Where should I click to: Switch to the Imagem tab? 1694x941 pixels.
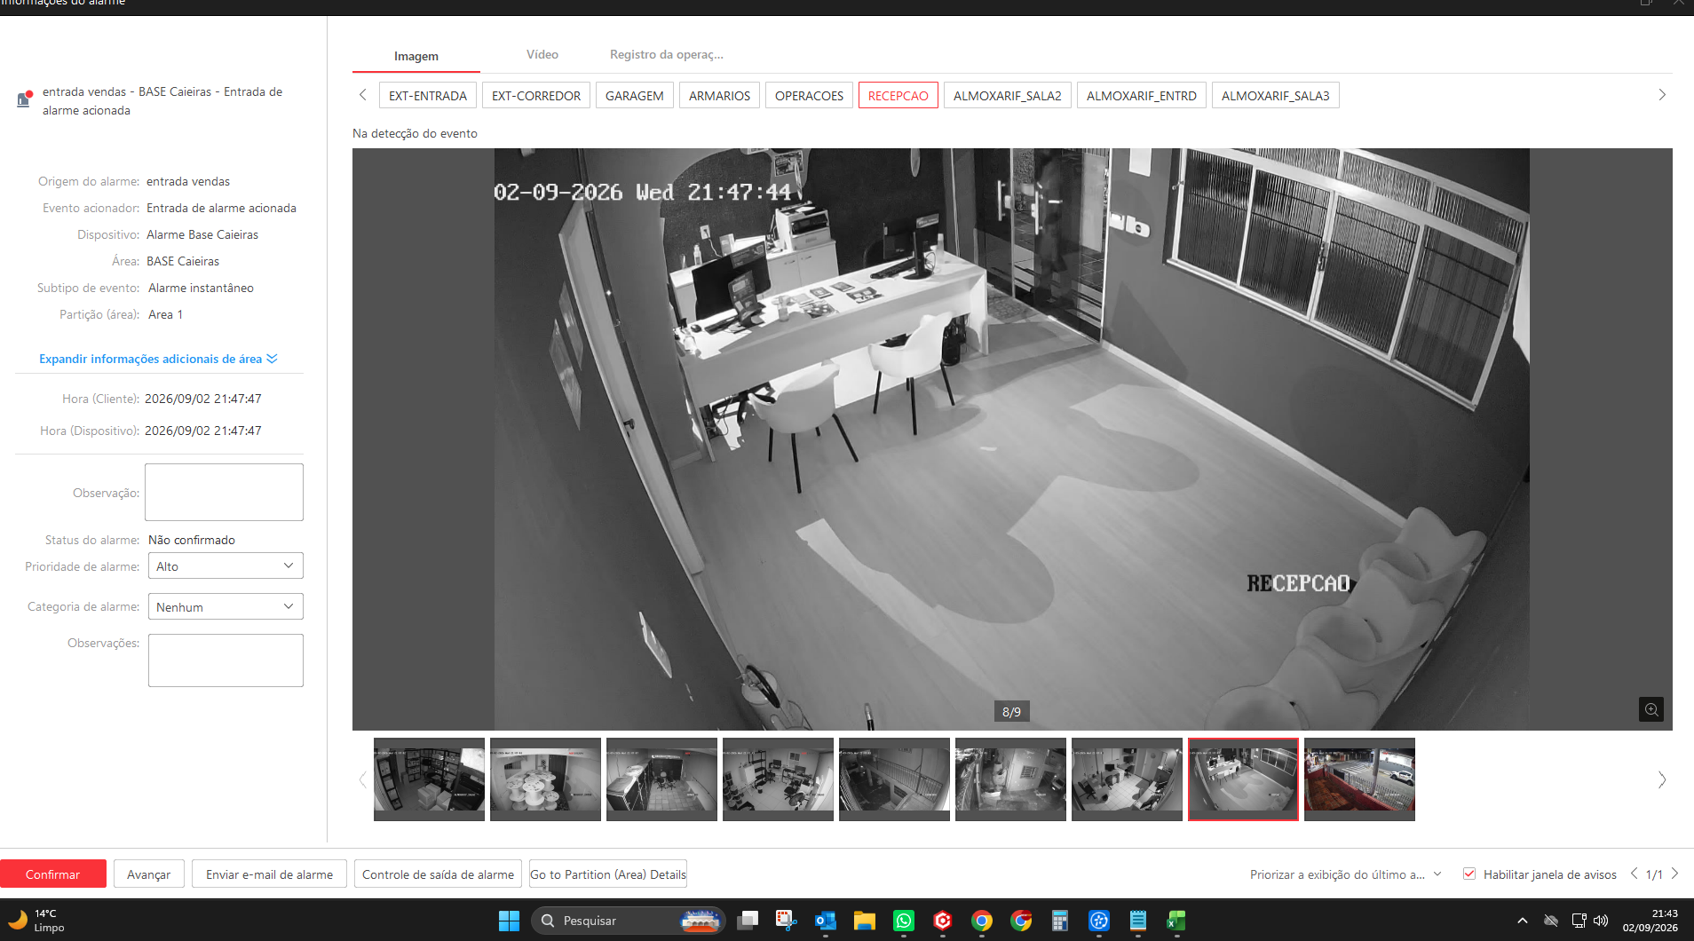(x=416, y=56)
